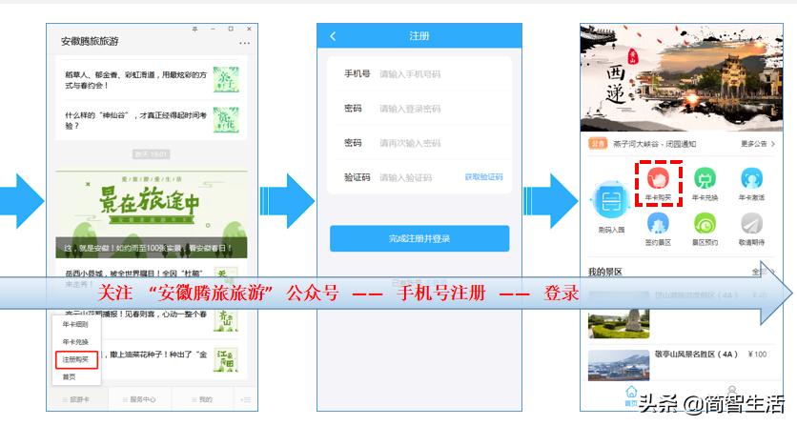
Task: Tap the 扫码入园 scan icon
Action: coord(611,202)
